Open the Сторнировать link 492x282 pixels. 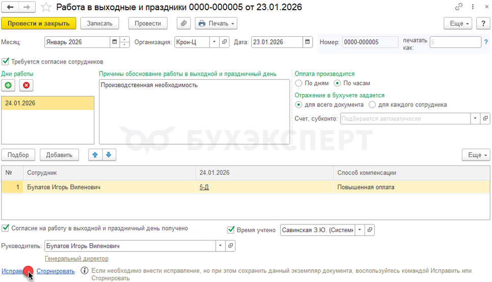(56, 271)
